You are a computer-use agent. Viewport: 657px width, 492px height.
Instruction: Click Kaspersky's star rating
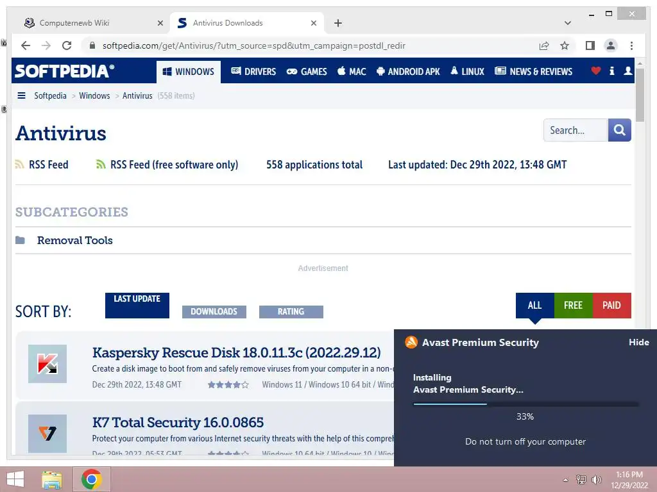click(228, 384)
